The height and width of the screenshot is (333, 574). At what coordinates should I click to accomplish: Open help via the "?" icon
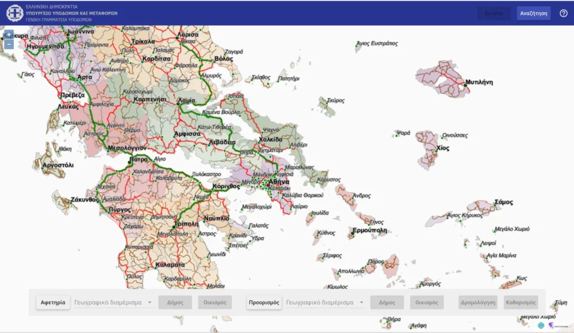pos(563,13)
